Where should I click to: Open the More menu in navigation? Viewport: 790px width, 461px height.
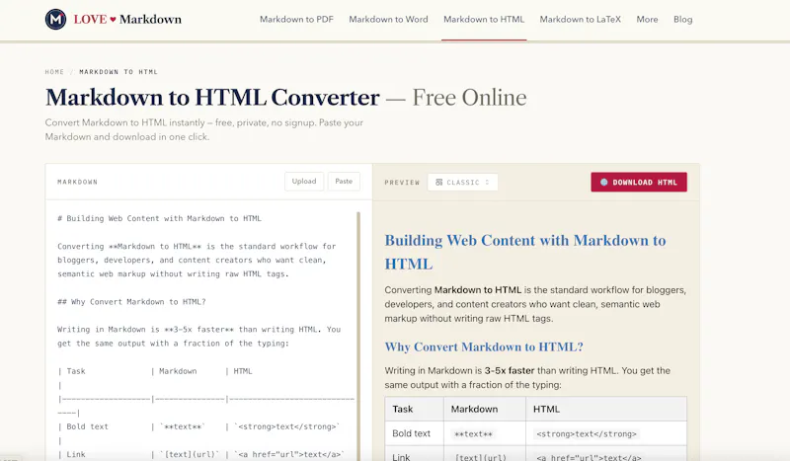[647, 19]
